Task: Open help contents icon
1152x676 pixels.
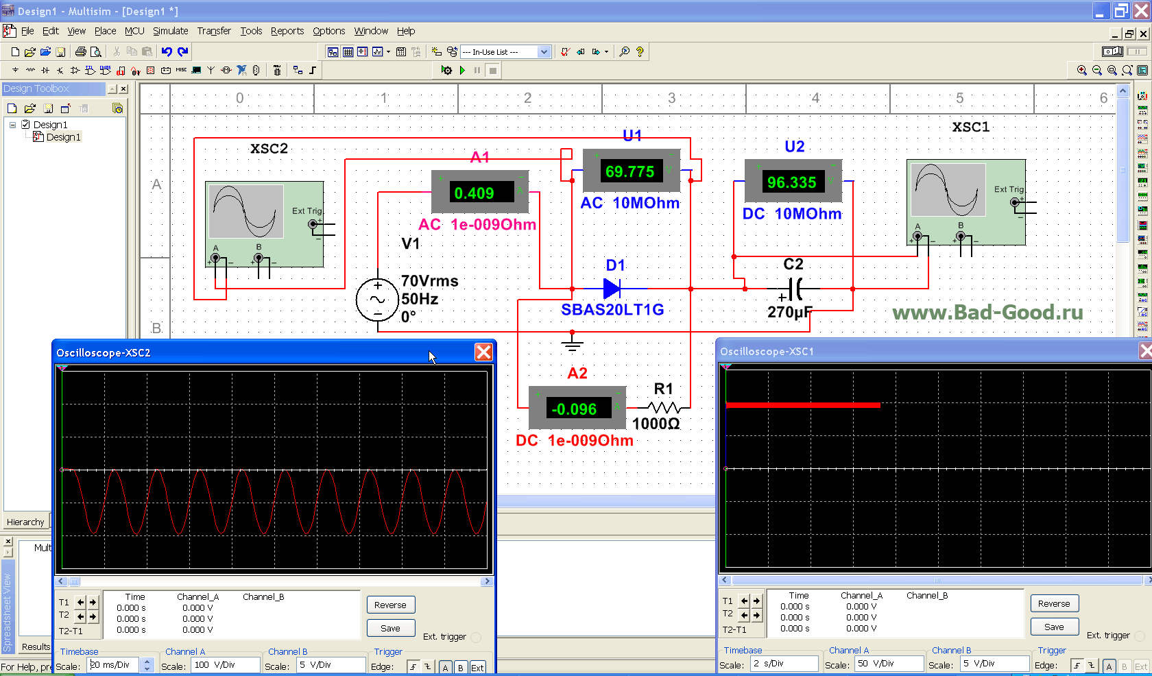Action: pos(640,51)
